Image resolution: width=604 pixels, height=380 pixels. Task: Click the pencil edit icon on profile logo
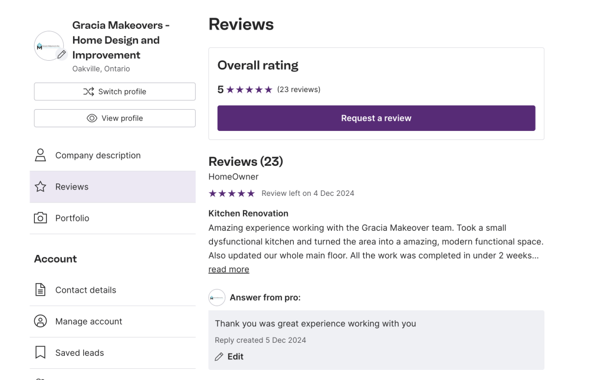[x=61, y=54]
